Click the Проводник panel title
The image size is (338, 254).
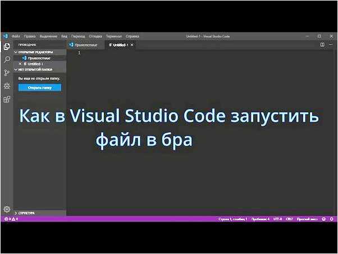point(27,44)
